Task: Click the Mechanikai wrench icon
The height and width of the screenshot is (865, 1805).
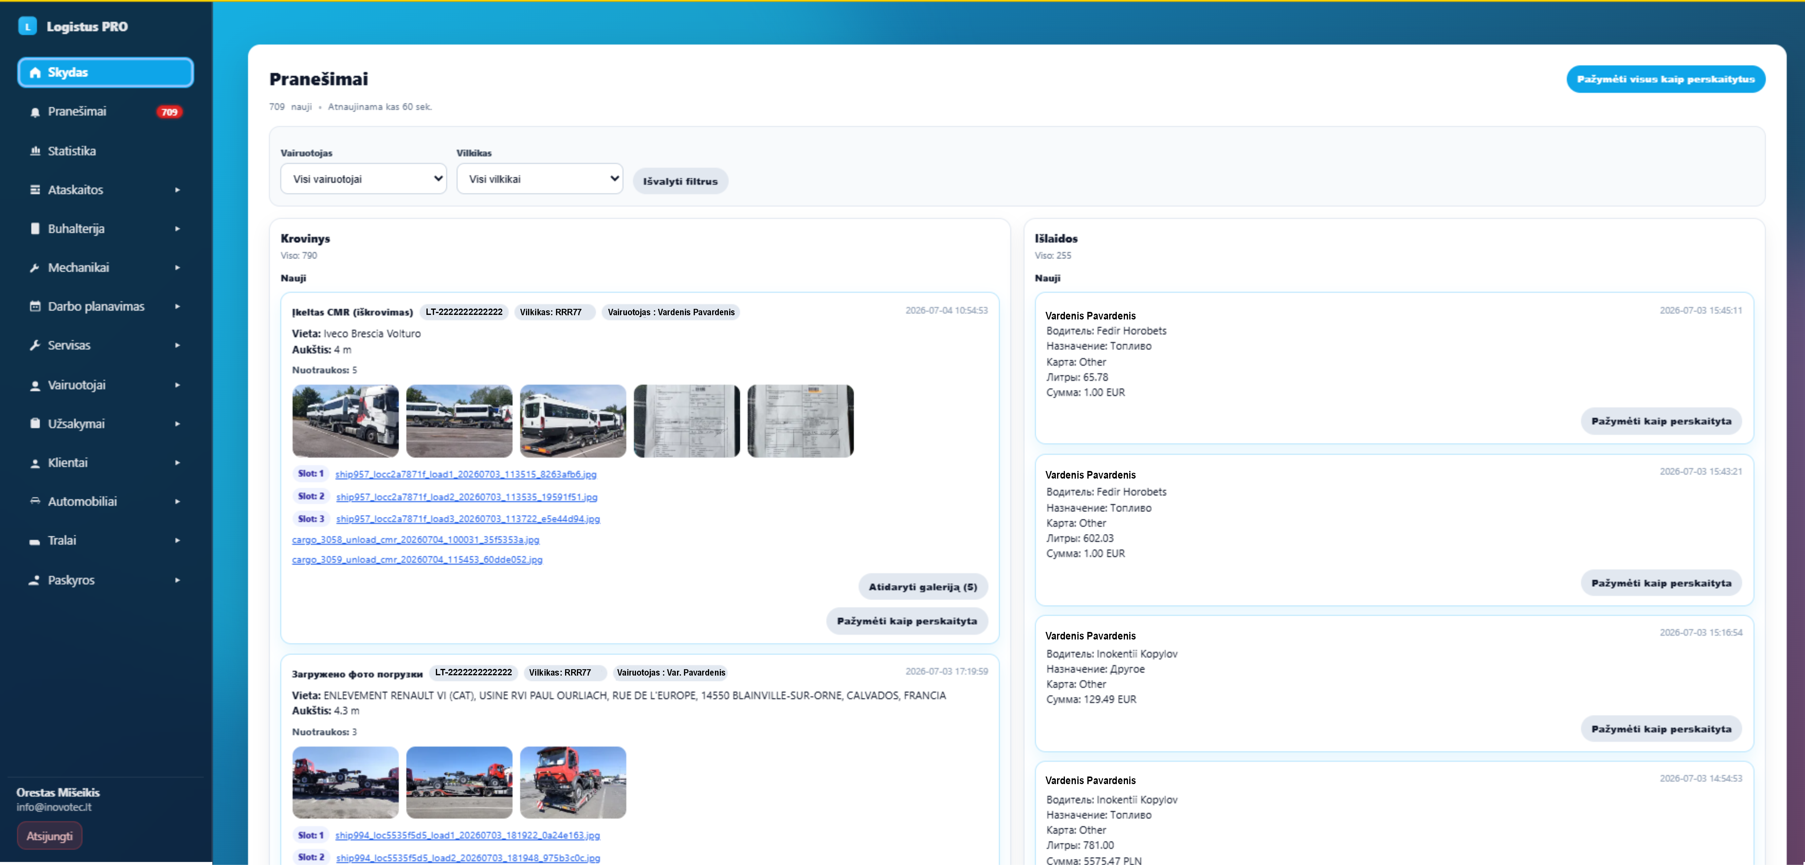Action: 35,268
